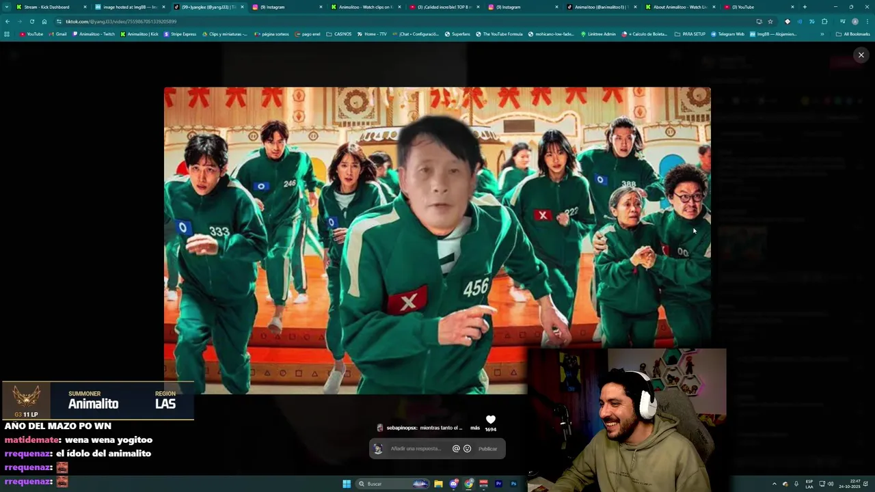Open File Explorer from taskbar
The height and width of the screenshot is (492, 875).
pyautogui.click(x=438, y=484)
